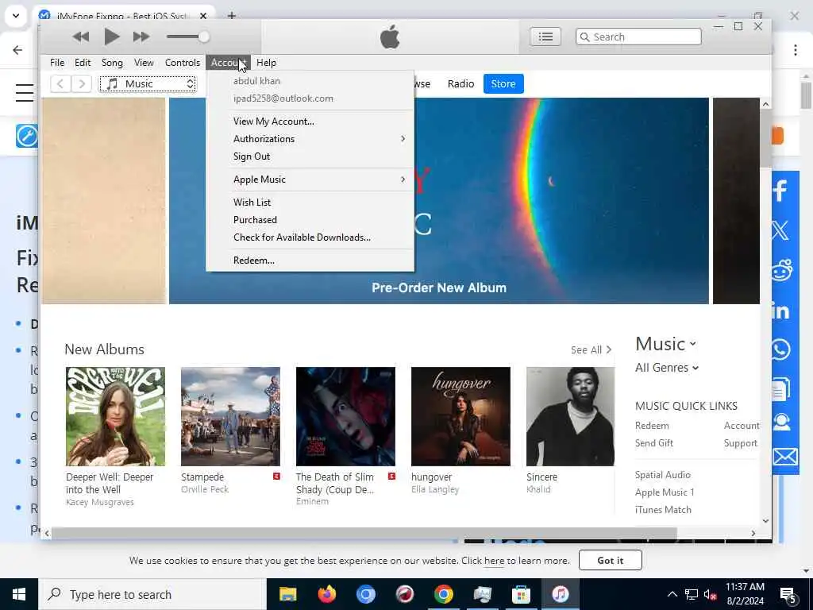Click the browser hamburger menu icon

(x=24, y=93)
